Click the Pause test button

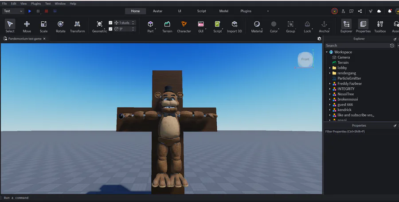(38, 11)
